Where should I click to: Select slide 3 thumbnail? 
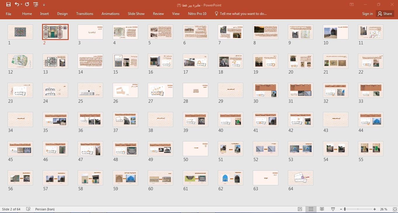90,32
